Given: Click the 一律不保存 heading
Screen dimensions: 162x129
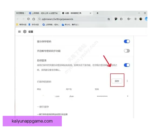Looking at the screenshot, I should [43, 107].
